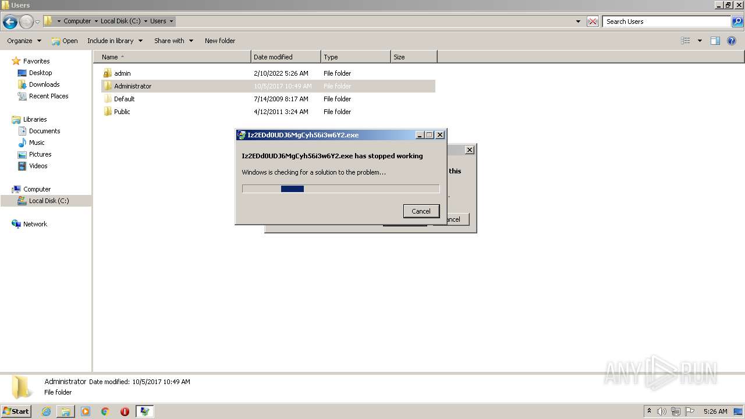
Task: Open the Documents library
Action: 44,131
